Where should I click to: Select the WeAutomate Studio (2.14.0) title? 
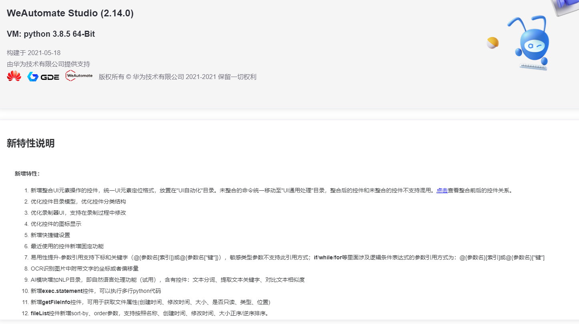(x=70, y=13)
